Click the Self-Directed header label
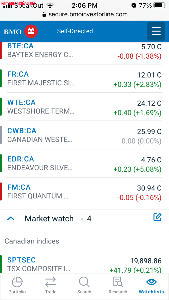 click(x=75, y=31)
